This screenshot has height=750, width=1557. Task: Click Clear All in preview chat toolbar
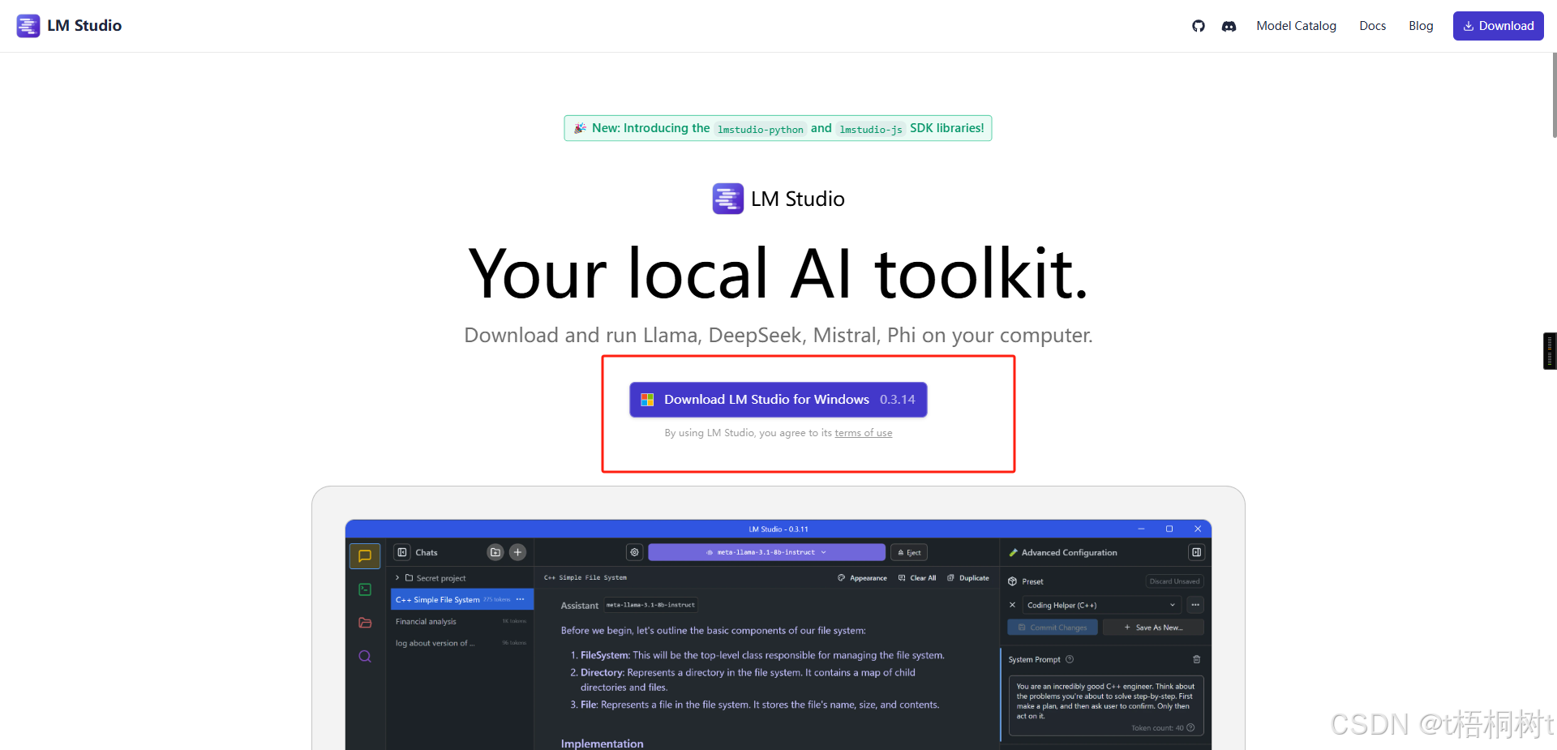point(917,578)
